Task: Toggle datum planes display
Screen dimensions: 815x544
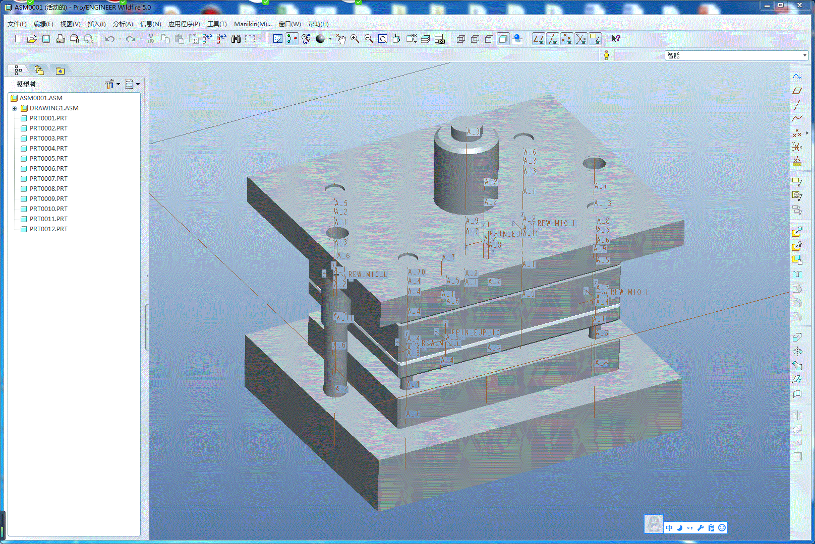Action: (539, 39)
